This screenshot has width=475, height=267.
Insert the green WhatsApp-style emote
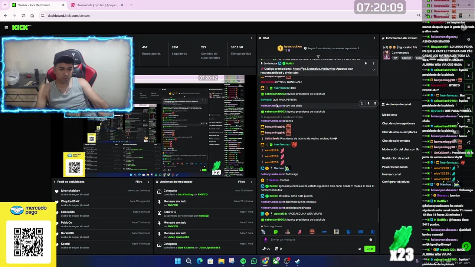[x=275, y=232]
